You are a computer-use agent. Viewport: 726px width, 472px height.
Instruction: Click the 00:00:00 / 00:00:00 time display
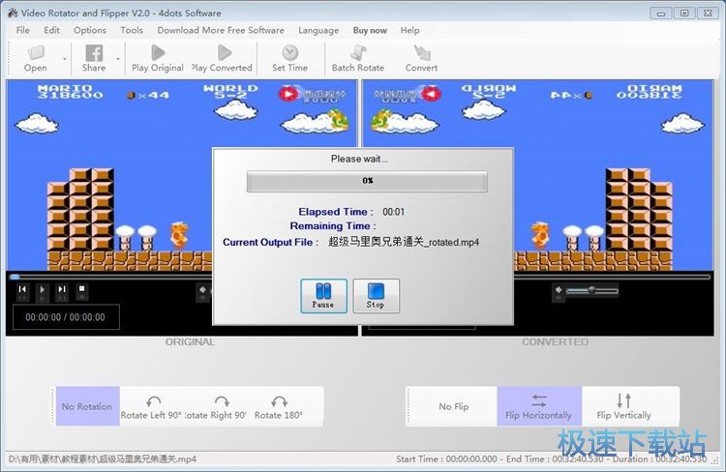point(66,317)
